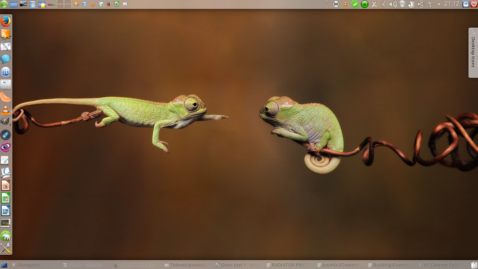Expand the Desktop Icons side panel
Screen dimensions: 478x269
click(473, 53)
